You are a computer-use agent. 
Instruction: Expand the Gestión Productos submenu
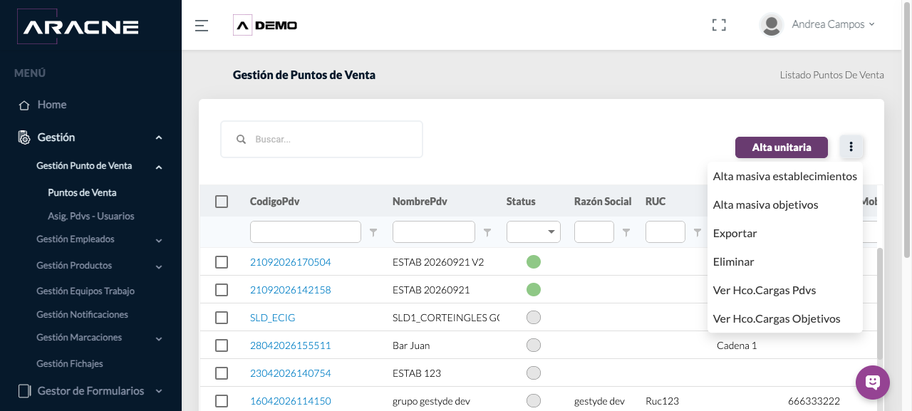point(159,267)
